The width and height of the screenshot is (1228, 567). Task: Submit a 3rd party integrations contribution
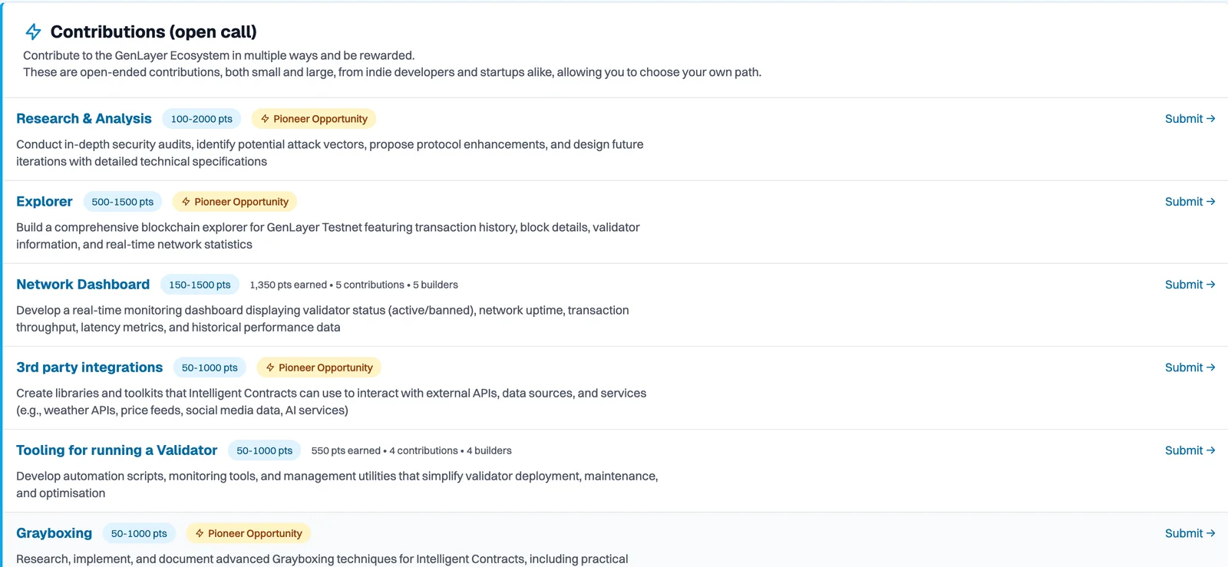click(x=1190, y=368)
